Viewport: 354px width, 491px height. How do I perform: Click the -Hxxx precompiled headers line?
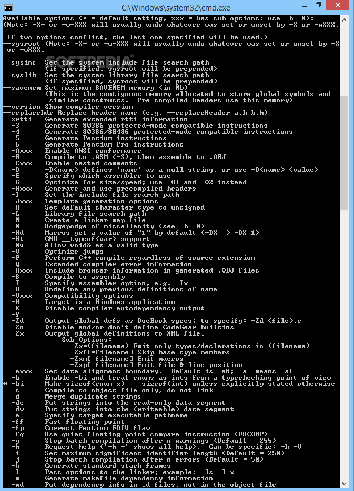point(104,189)
